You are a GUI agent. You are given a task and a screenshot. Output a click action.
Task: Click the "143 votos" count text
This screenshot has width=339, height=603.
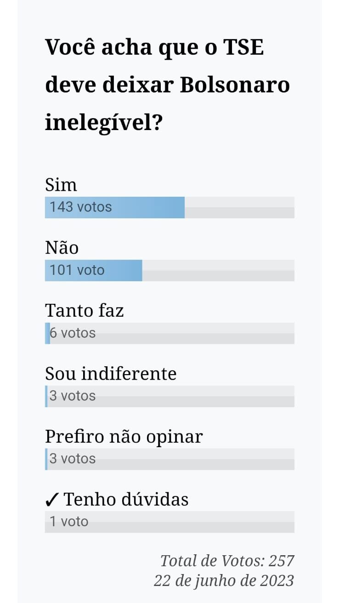pyautogui.click(x=80, y=207)
